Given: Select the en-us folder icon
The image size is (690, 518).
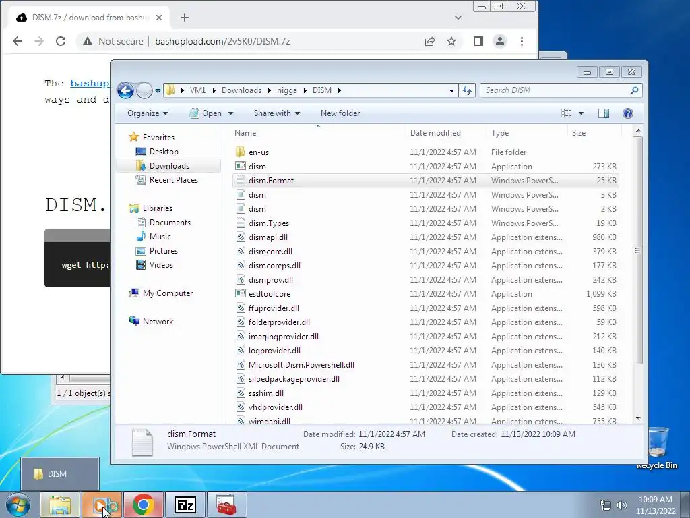Looking at the screenshot, I should pyautogui.click(x=241, y=152).
